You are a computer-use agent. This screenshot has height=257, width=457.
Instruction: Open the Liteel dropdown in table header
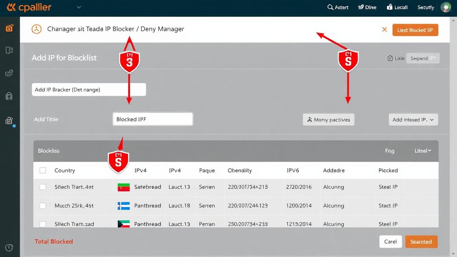pos(423,151)
